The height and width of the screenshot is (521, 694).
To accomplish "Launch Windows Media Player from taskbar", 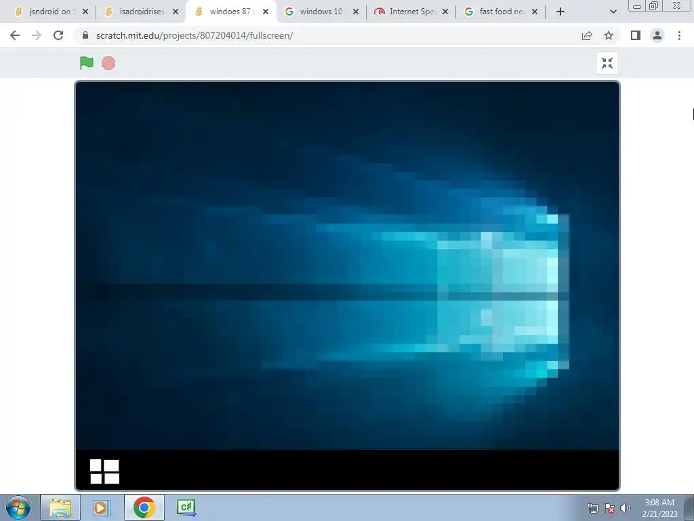I will click(102, 507).
